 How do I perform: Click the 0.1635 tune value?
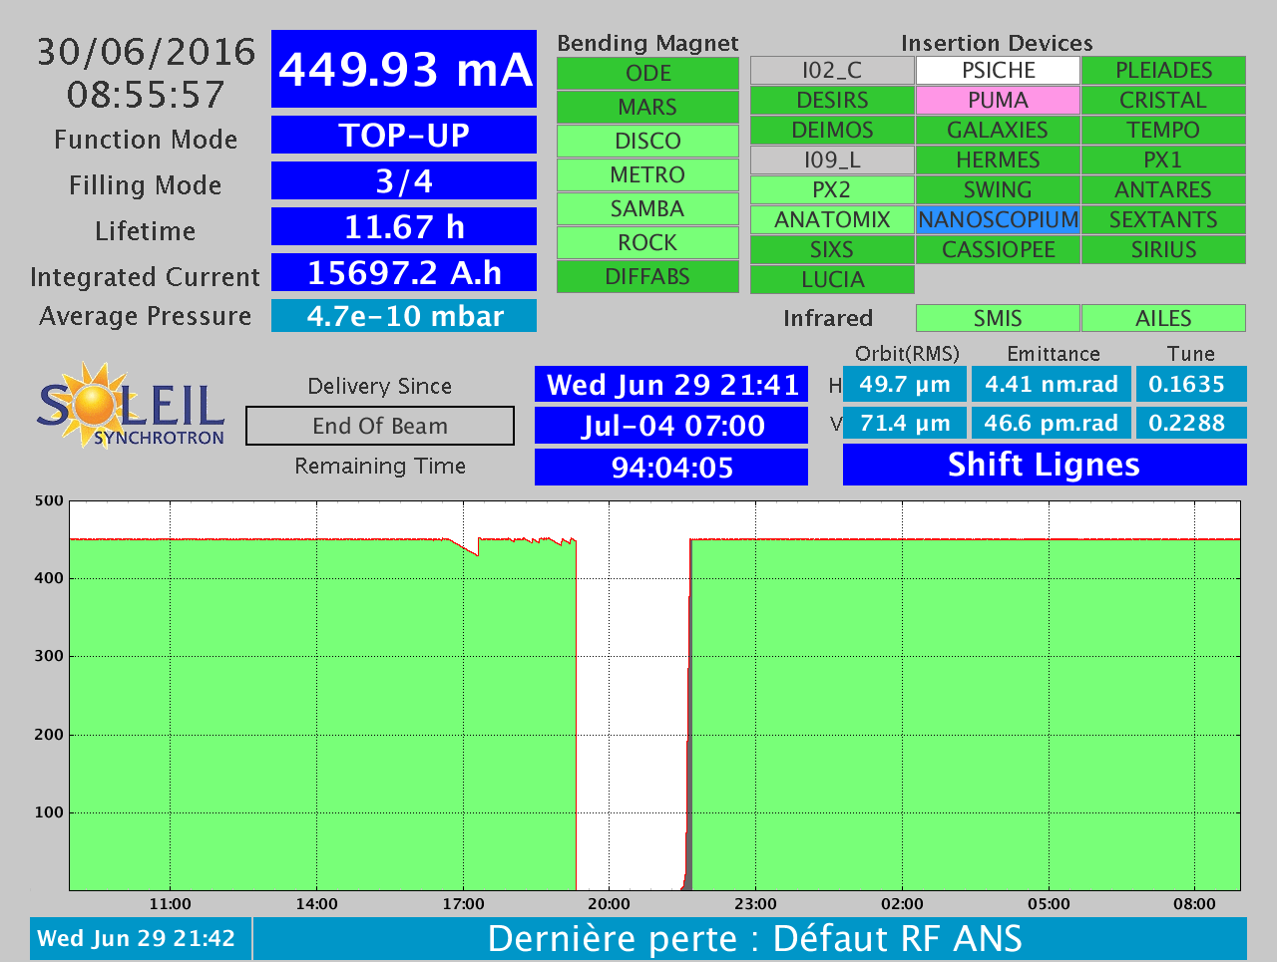[x=1191, y=384]
